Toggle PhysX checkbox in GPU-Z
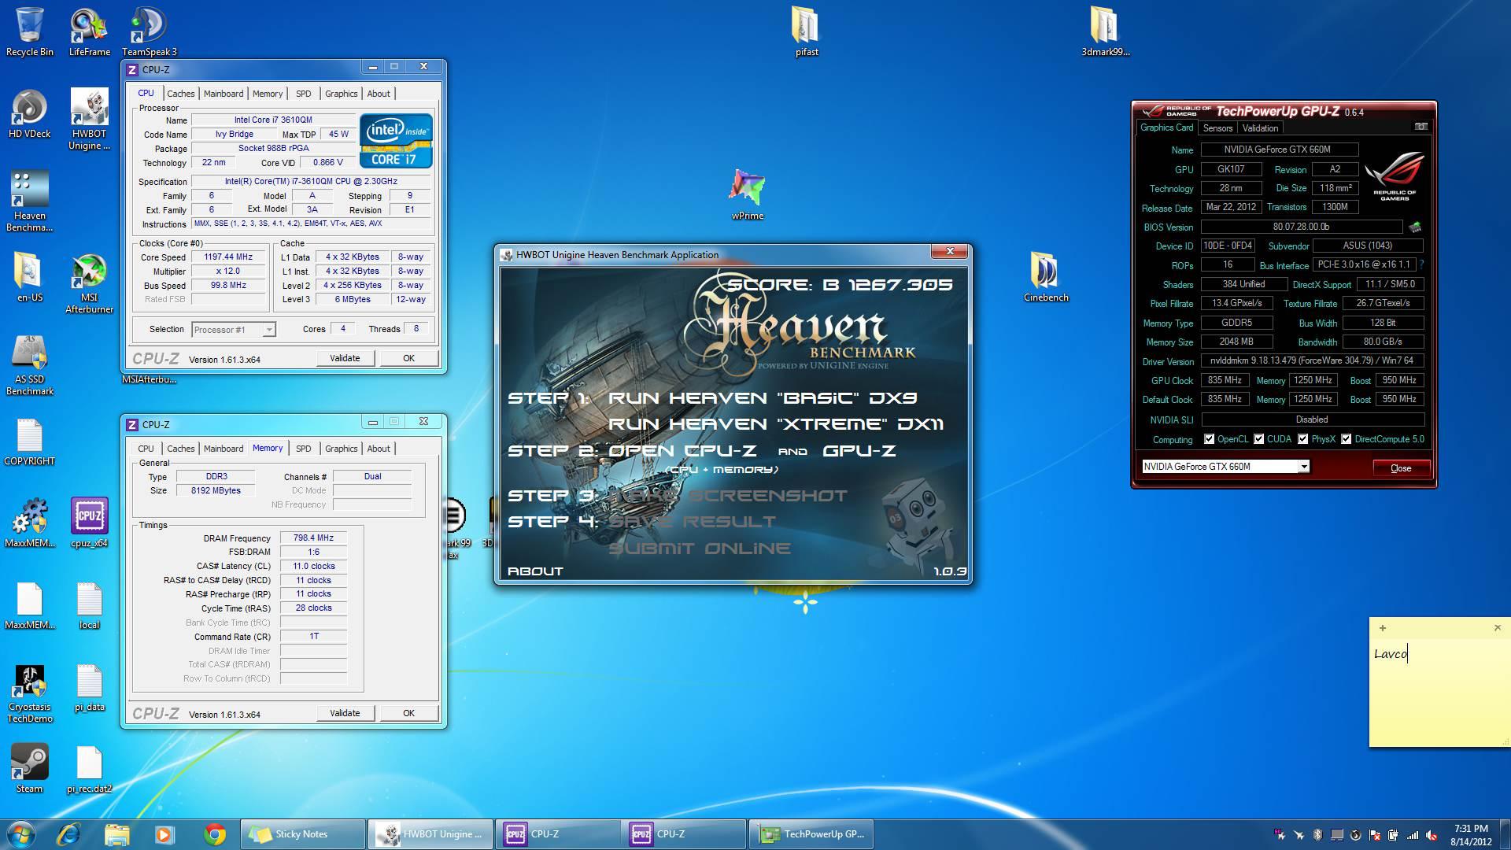The height and width of the screenshot is (850, 1511). coord(1303,439)
